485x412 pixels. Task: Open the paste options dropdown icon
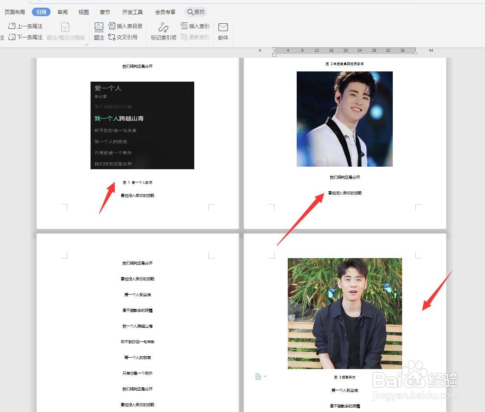pos(261,376)
